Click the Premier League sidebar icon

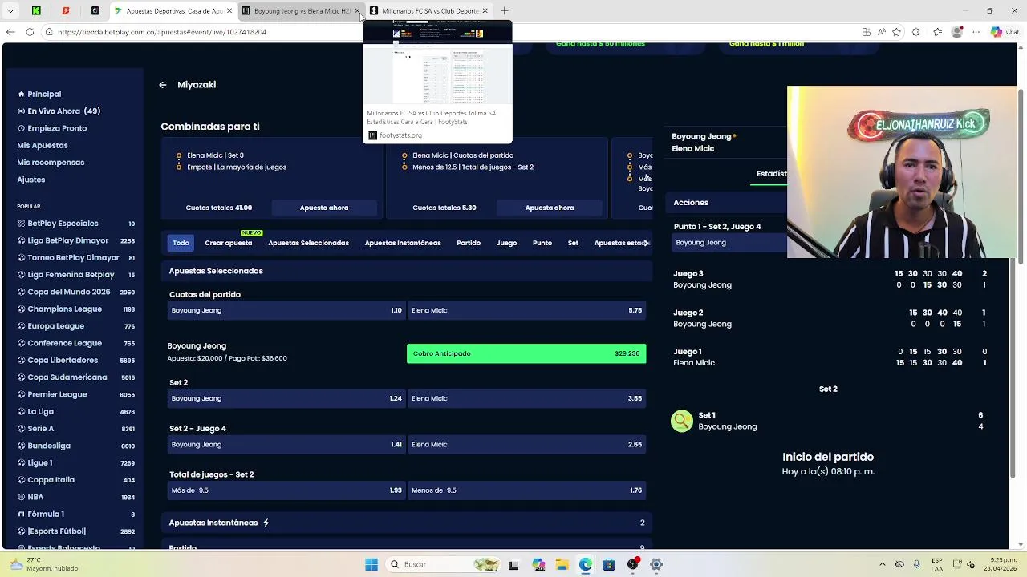[21, 394]
